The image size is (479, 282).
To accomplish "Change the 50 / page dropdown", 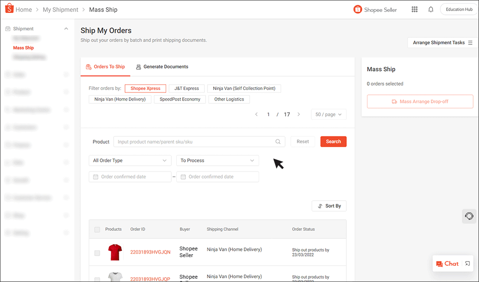I will [x=329, y=114].
